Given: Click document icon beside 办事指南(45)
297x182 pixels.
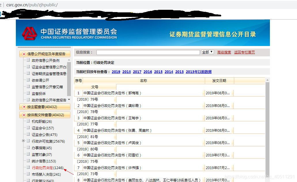Looking at the screenshot, I should click(x=28, y=147).
